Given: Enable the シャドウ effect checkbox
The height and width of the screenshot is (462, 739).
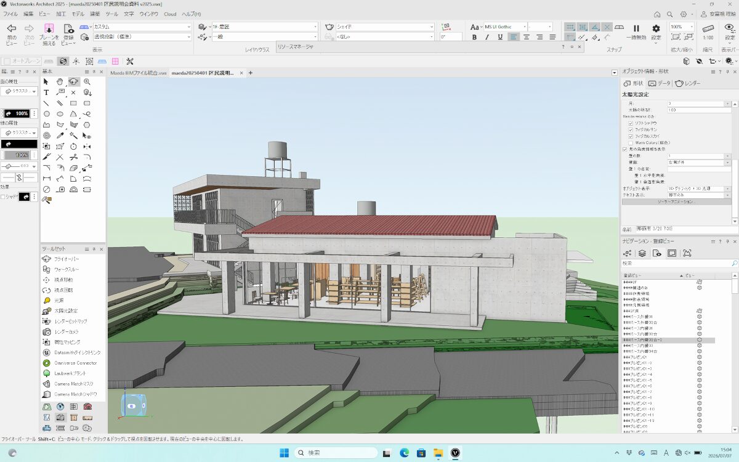Looking at the screenshot, I should (4, 197).
